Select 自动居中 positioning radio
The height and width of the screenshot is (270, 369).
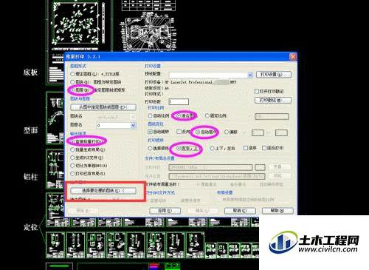(198, 132)
